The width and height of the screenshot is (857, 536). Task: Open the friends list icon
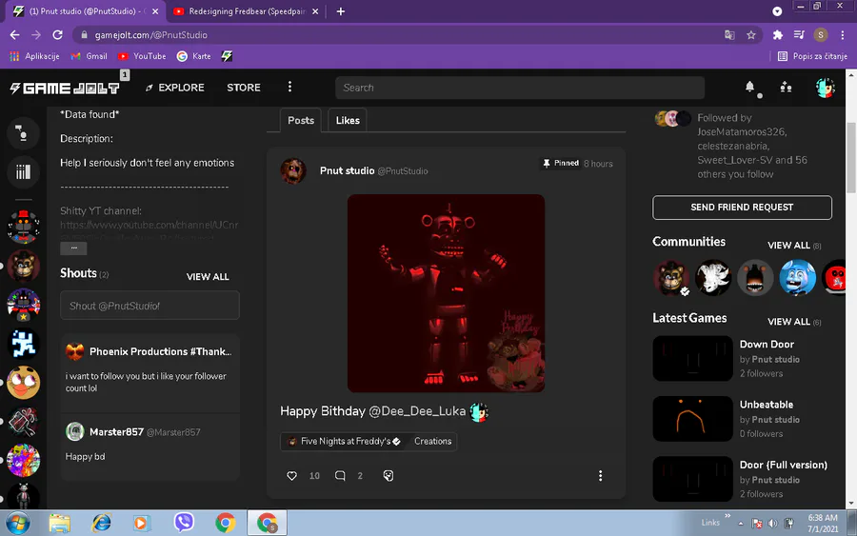786,87
